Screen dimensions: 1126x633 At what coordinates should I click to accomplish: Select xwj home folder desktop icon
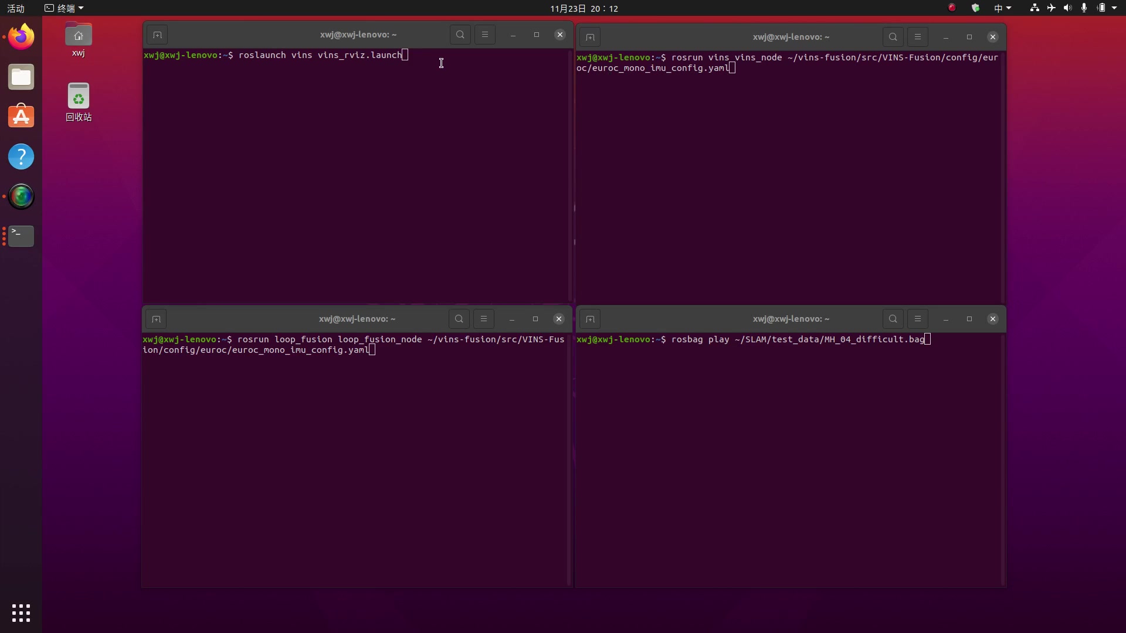pyautogui.click(x=79, y=40)
